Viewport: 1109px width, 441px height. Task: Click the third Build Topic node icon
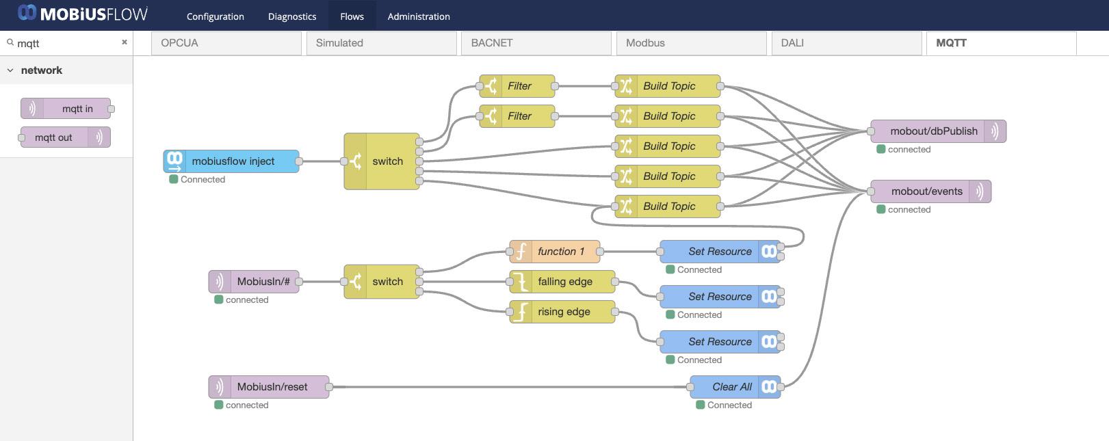626,146
